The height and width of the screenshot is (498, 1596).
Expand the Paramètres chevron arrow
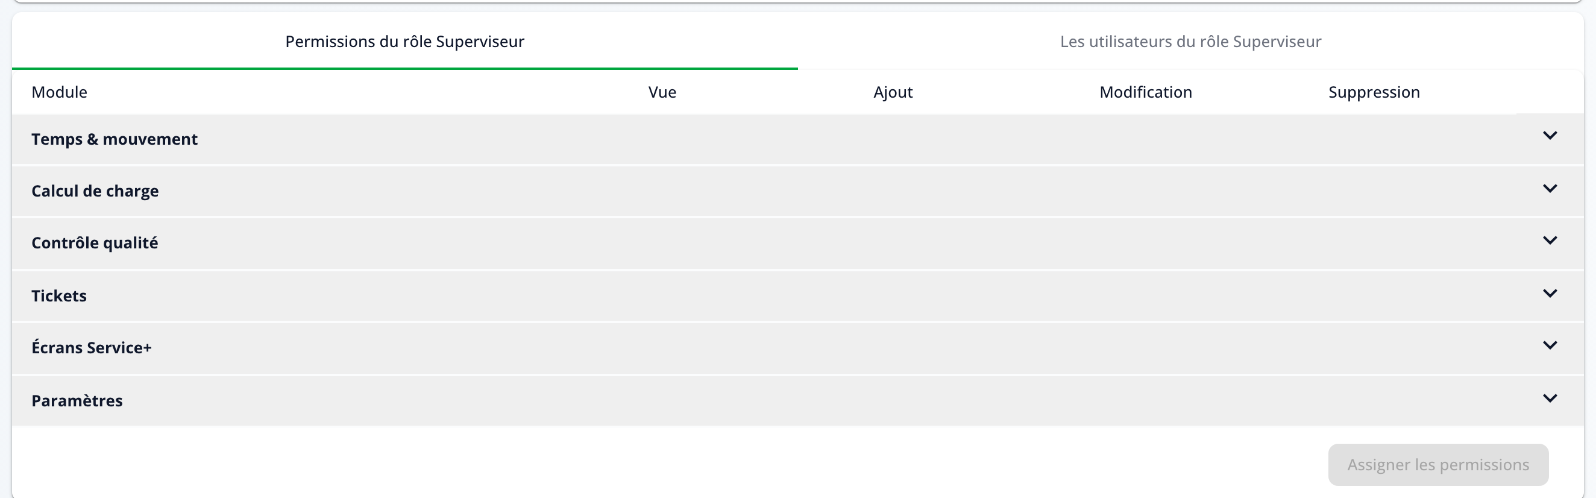click(1550, 399)
